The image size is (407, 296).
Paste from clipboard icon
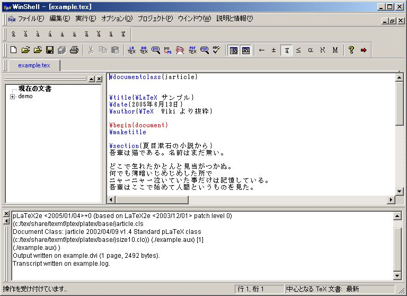tap(115, 50)
